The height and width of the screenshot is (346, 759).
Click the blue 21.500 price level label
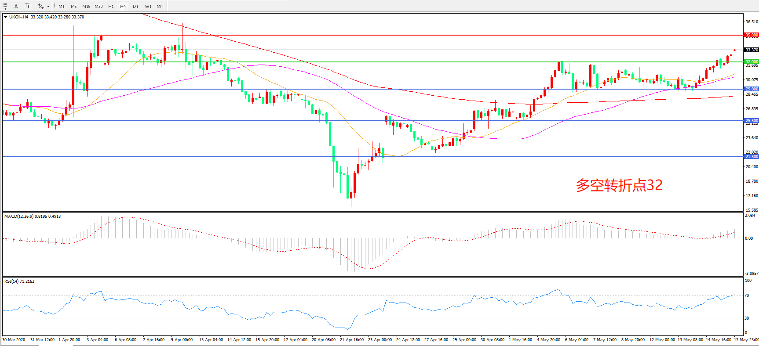751,157
